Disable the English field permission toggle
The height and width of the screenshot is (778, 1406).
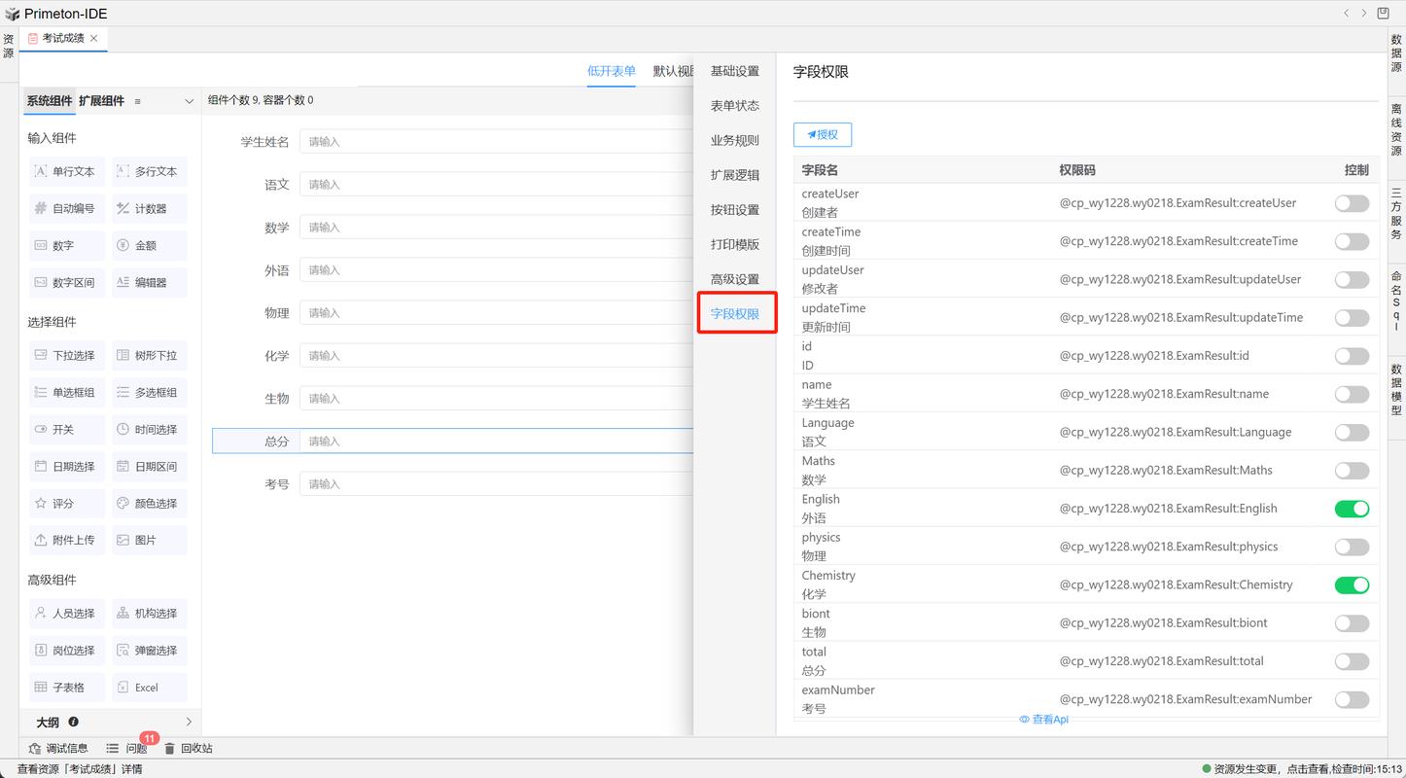point(1352,508)
